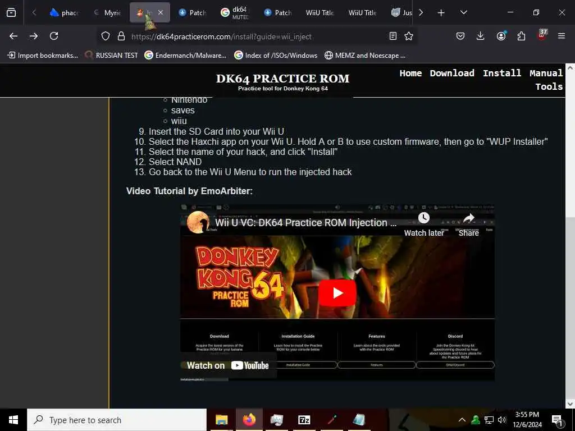Screen dimensions: 575x431
Task: Open Import bookmarks toolbar item
Action: click(x=43, y=56)
